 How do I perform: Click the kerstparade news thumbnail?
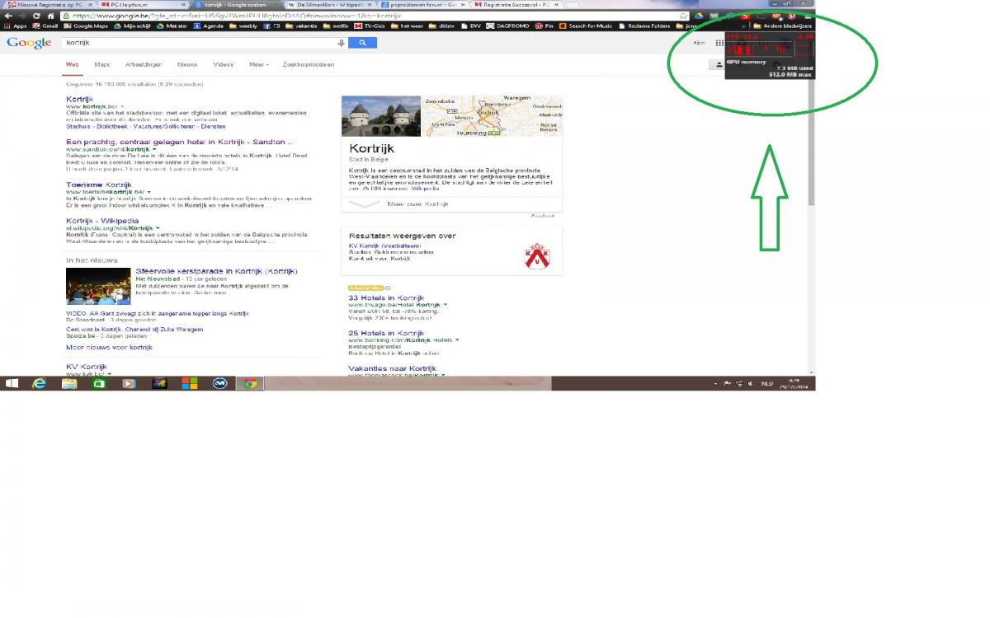[x=98, y=286]
